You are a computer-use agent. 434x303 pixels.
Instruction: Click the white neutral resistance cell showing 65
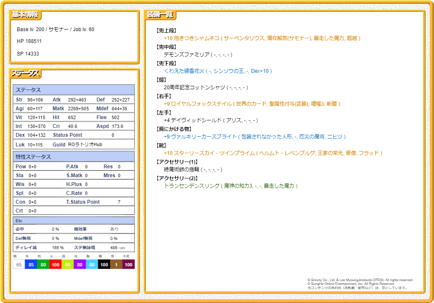(19, 265)
